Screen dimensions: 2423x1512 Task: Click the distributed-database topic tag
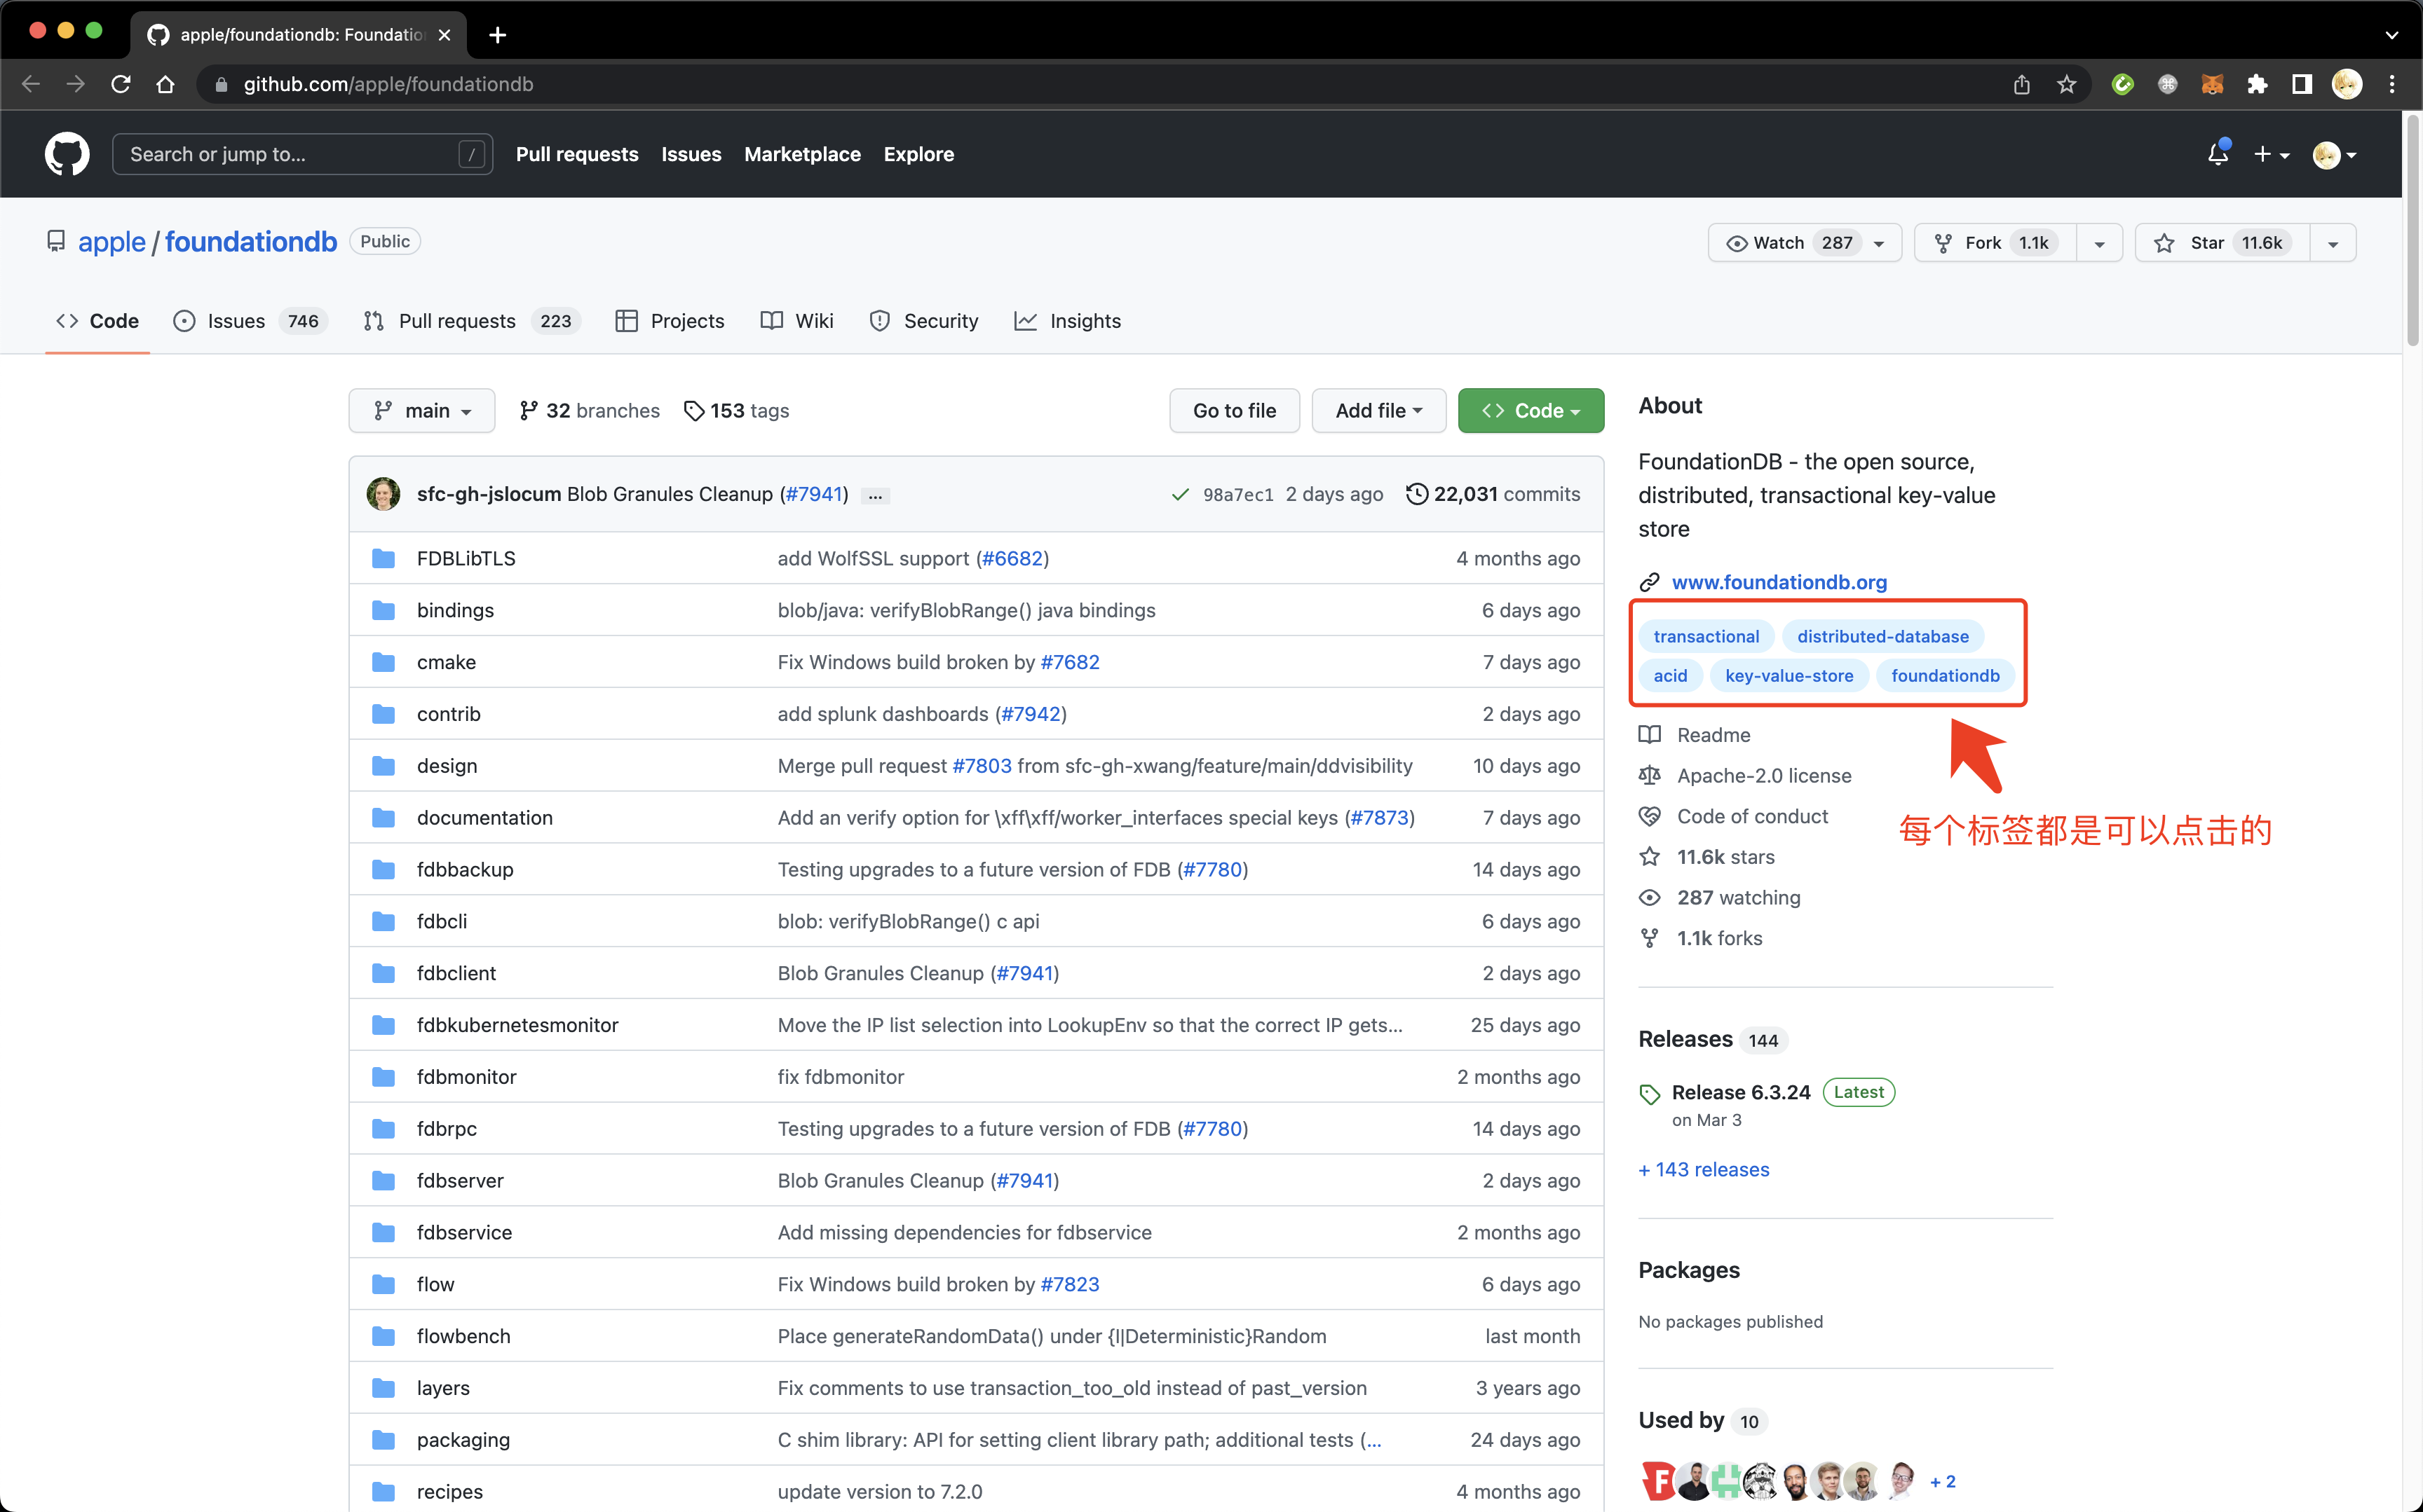(x=1882, y=636)
